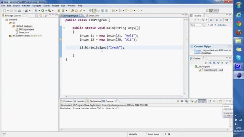The width and height of the screenshot is (244, 137).
Task: Switch to the Javadoc tab
Action: [80, 101]
